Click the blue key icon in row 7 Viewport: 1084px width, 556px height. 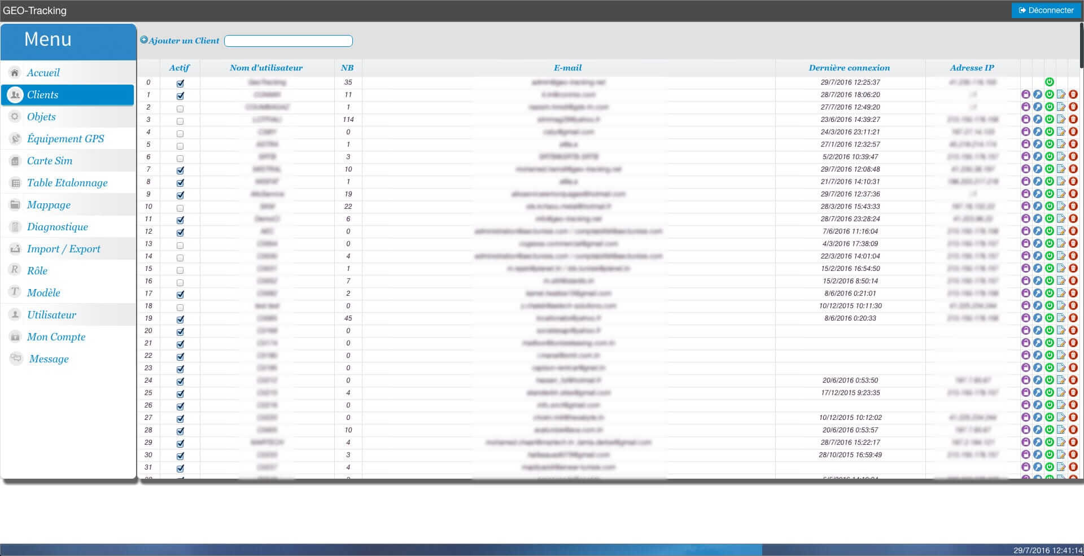pyautogui.click(x=1037, y=169)
